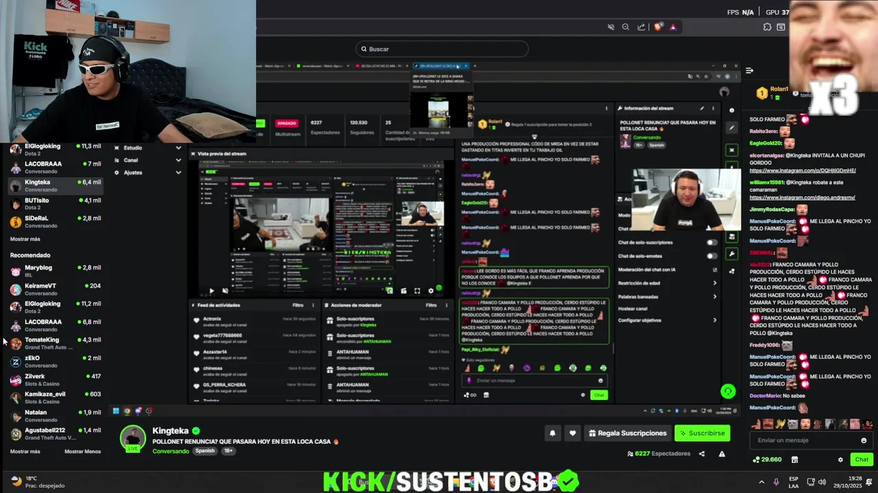Click the play icon in stream preview

click(211, 291)
